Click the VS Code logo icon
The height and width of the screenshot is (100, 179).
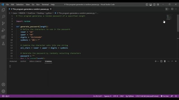[3, 4]
